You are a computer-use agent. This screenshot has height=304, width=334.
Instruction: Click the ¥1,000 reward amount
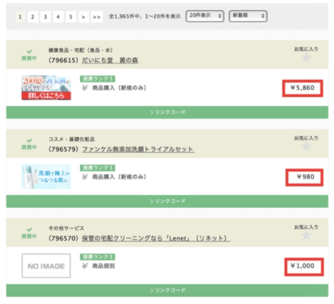click(x=303, y=266)
